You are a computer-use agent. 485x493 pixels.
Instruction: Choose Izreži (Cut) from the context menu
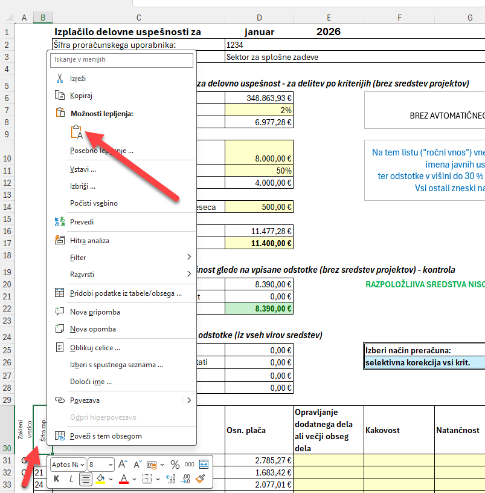tap(78, 78)
